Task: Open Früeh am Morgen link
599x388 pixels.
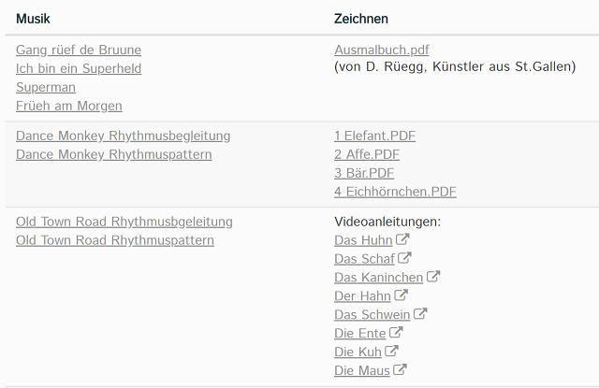Action: click(68, 106)
